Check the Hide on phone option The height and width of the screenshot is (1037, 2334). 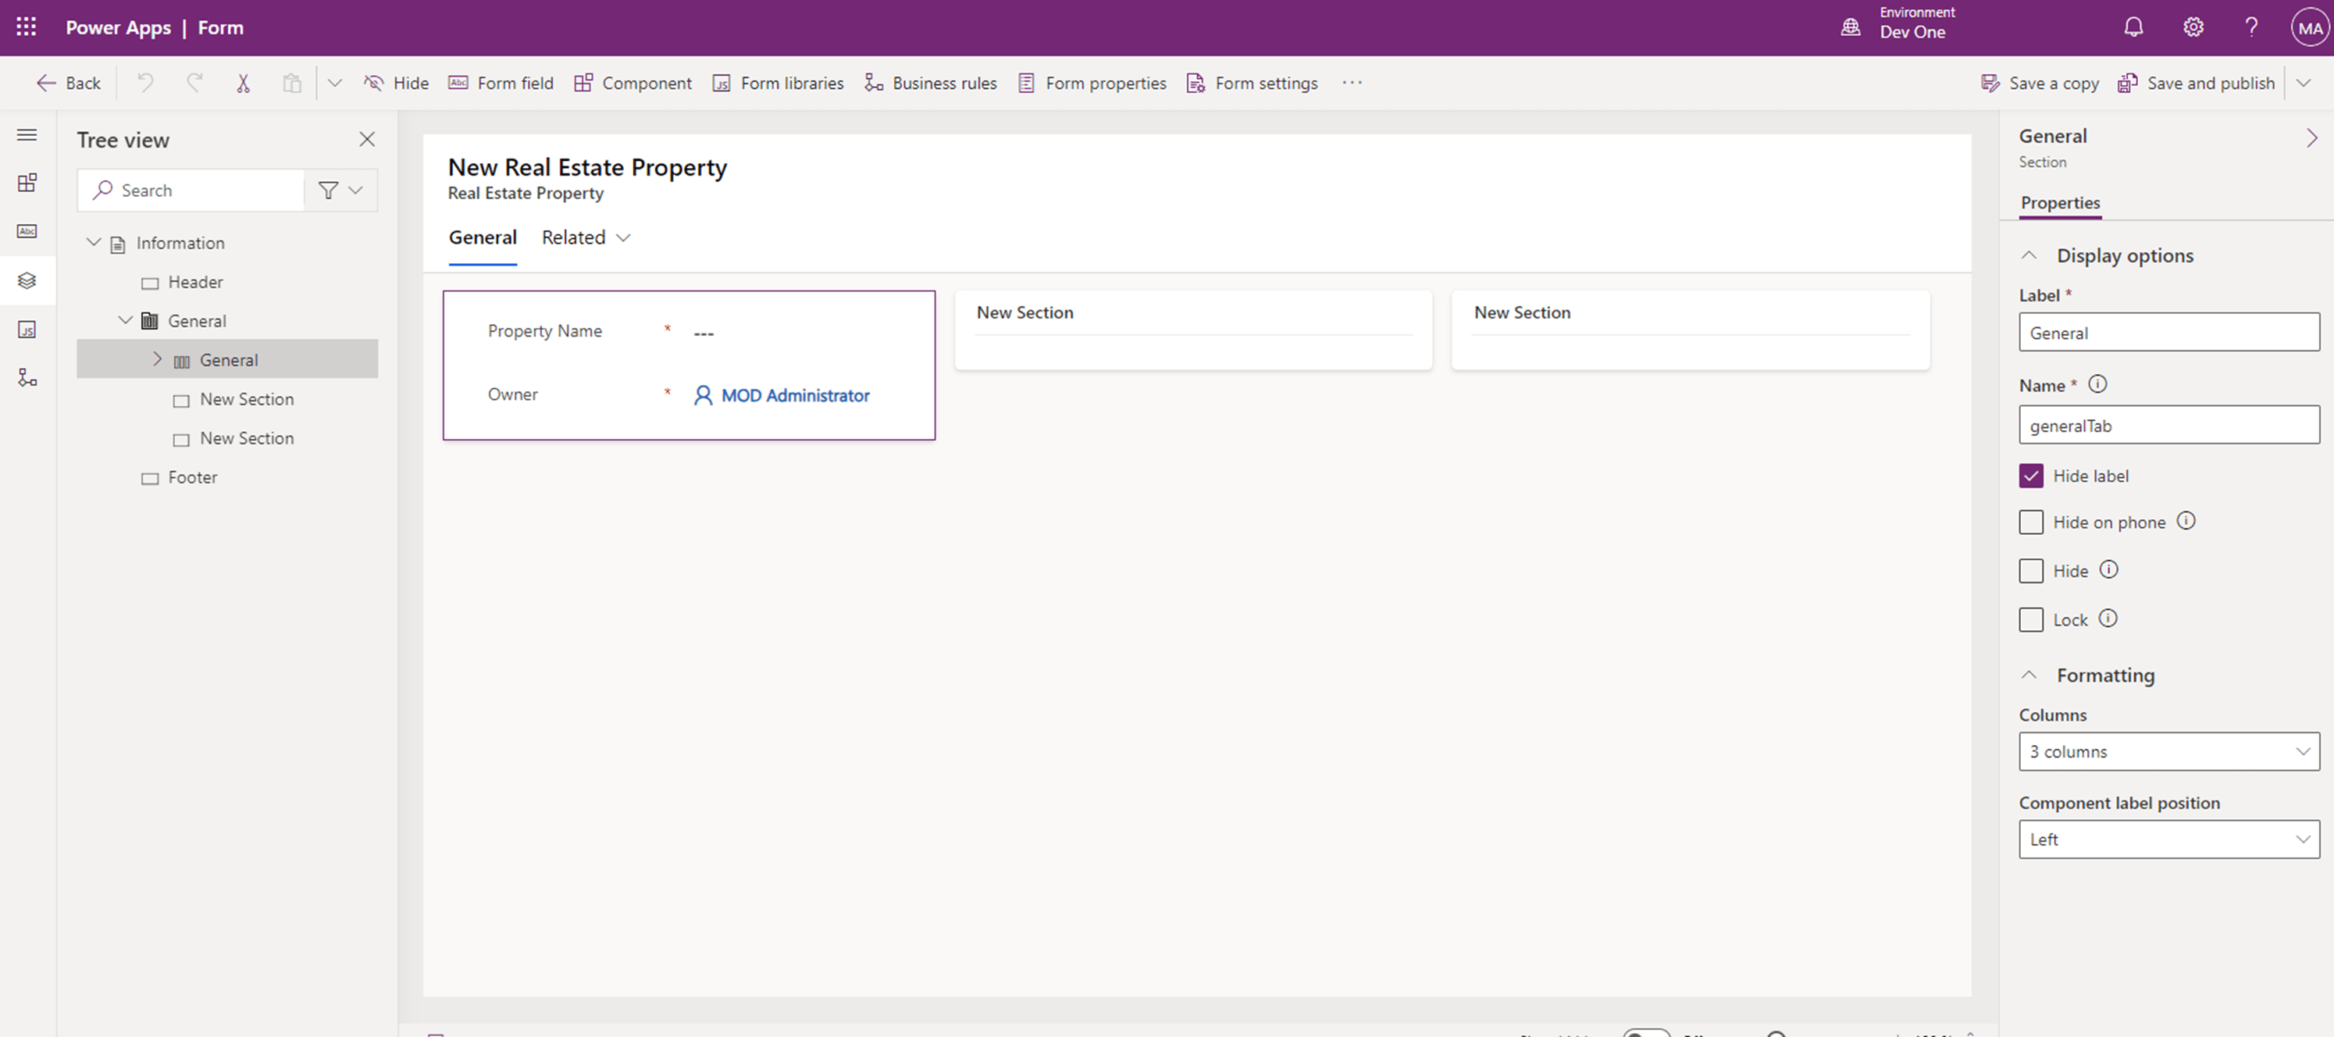[x=2031, y=522]
